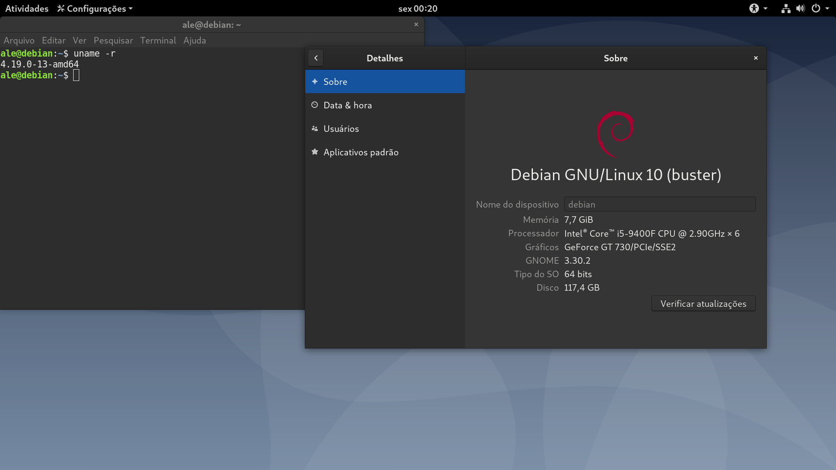
Task: Open the clock sex 00:20 calendar
Action: point(418,8)
